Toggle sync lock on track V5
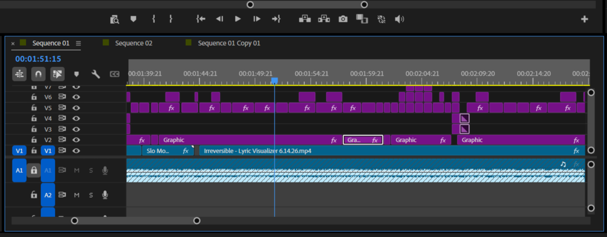The height and width of the screenshot is (237, 607). (62, 108)
